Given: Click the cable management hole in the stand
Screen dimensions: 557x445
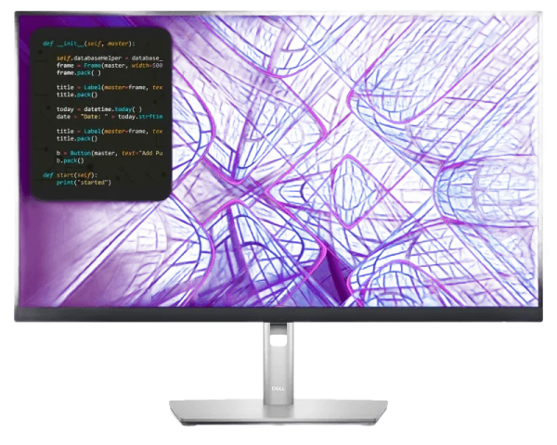Looking at the screenshot, I should 278,341.
